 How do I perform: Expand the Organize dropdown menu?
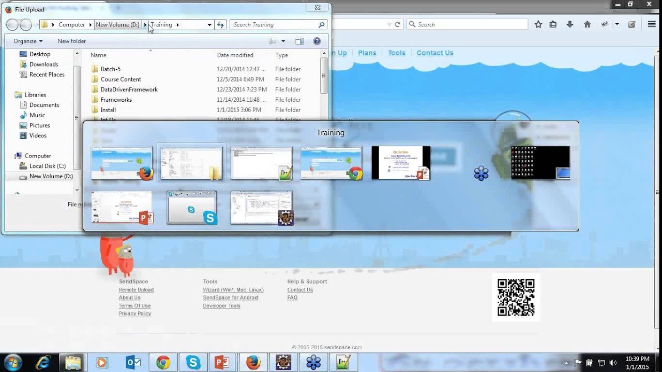coord(28,41)
